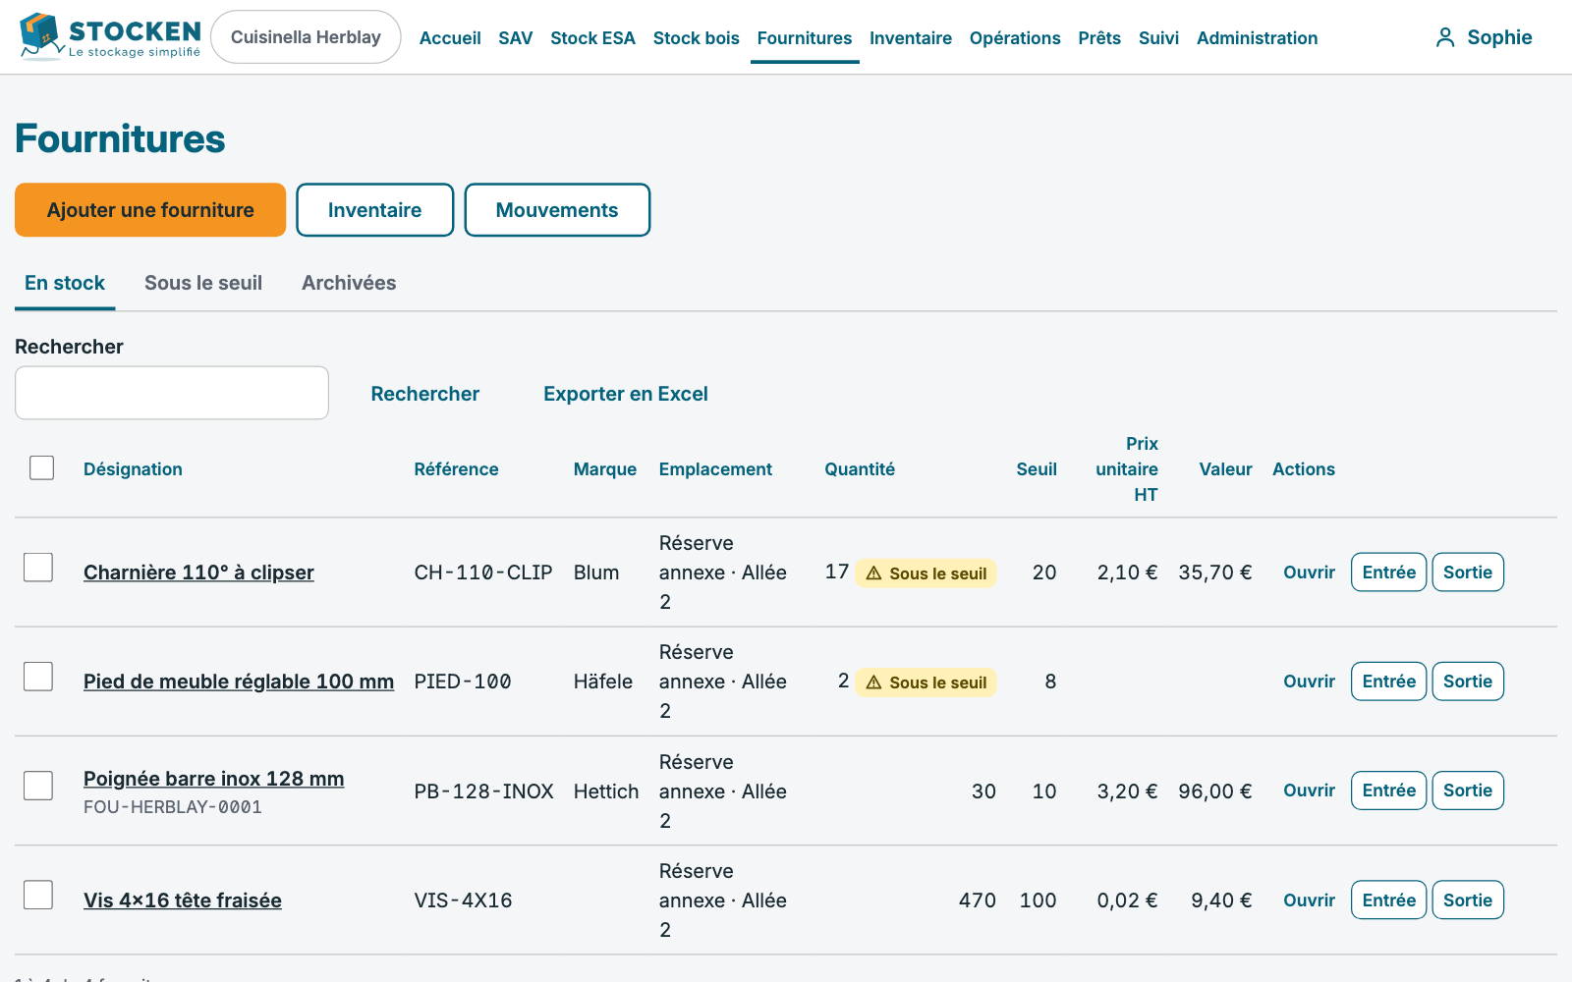Click Entrée for Charnière 110° row

pos(1389,573)
